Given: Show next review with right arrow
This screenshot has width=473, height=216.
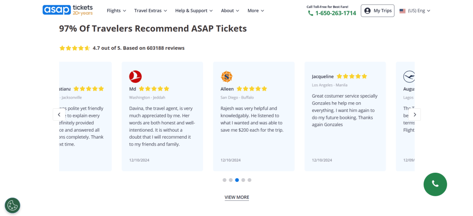Looking at the screenshot, I should (x=415, y=115).
